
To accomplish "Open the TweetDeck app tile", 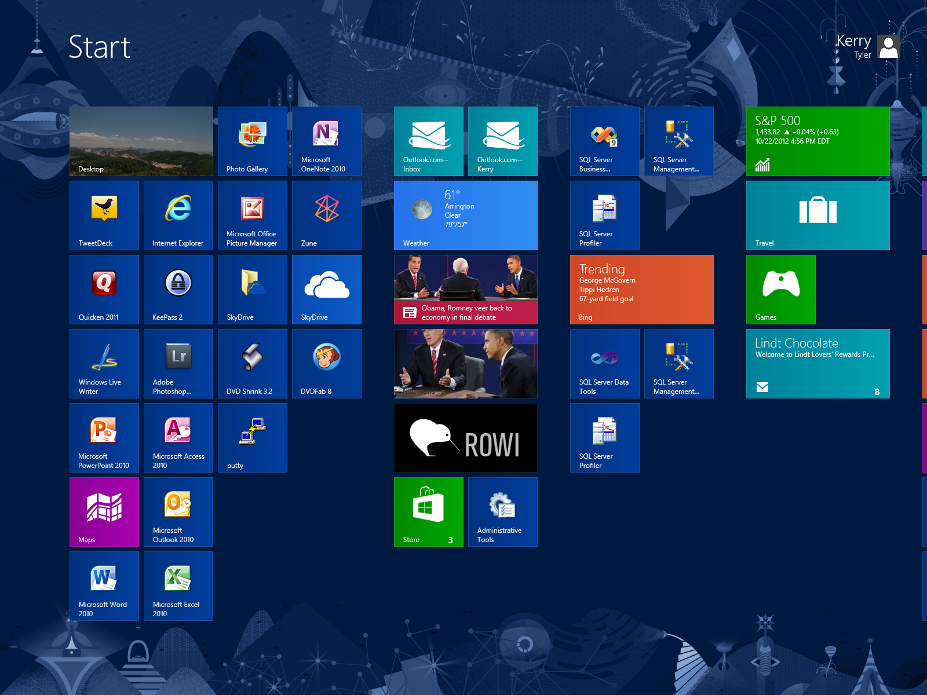I will (x=104, y=215).
